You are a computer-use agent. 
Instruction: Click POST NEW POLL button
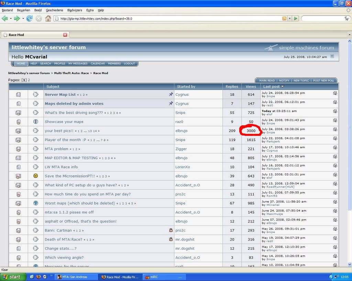pos(323,80)
